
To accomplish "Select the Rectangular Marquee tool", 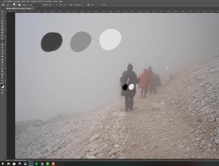I will coord(2,14).
